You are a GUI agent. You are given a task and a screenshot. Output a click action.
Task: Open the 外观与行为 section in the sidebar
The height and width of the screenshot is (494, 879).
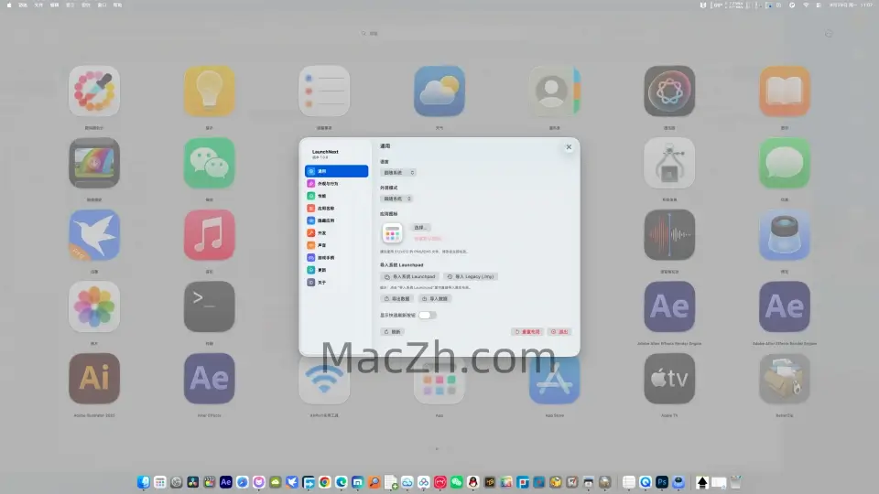(x=336, y=183)
